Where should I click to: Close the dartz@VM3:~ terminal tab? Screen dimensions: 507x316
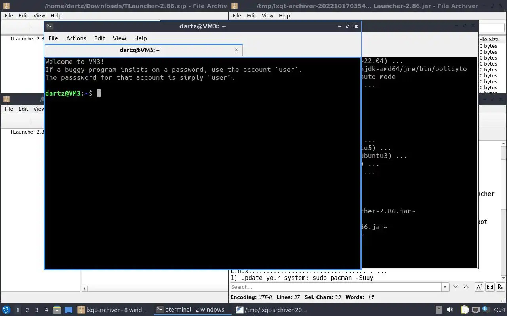coord(236,50)
